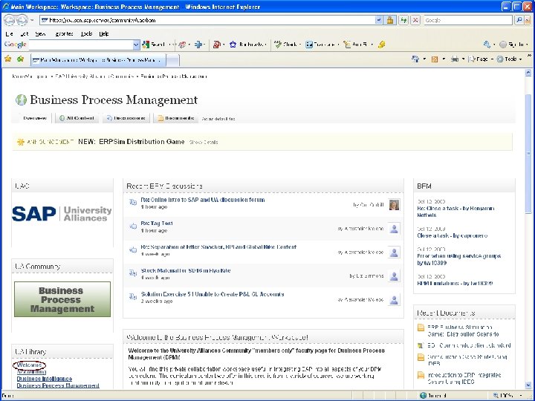This screenshot has width=535, height=401.
Task: Open a new blank browser tab
Action: coord(172,60)
